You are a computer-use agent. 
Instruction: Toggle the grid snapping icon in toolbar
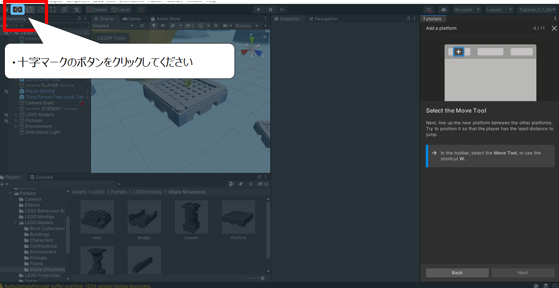(x=141, y=9)
